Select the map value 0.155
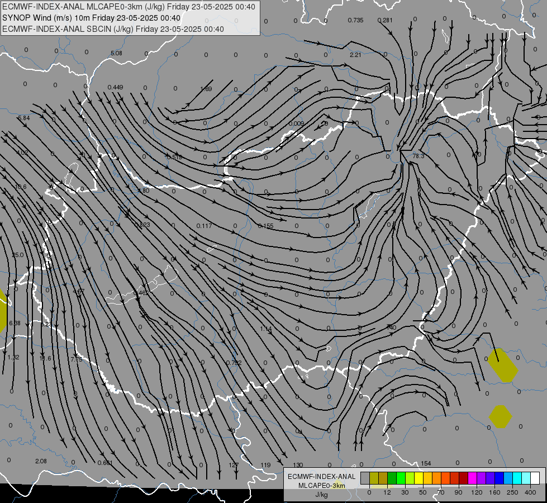 click(266, 226)
